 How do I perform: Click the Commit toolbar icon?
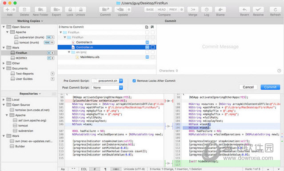(x=105, y=9)
